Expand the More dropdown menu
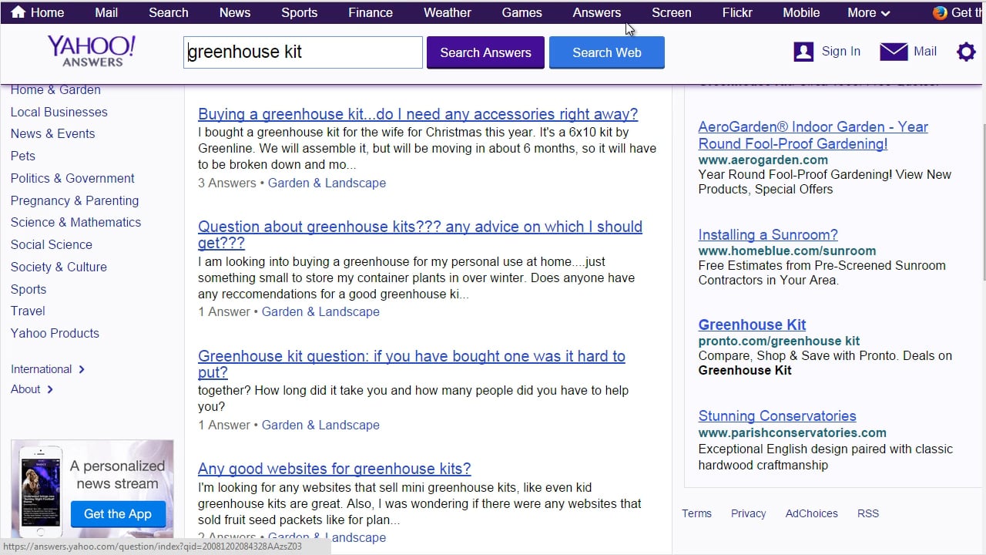The height and width of the screenshot is (555, 986). pos(868,12)
